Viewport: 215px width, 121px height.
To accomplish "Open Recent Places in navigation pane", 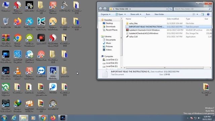I will tap(112, 30).
